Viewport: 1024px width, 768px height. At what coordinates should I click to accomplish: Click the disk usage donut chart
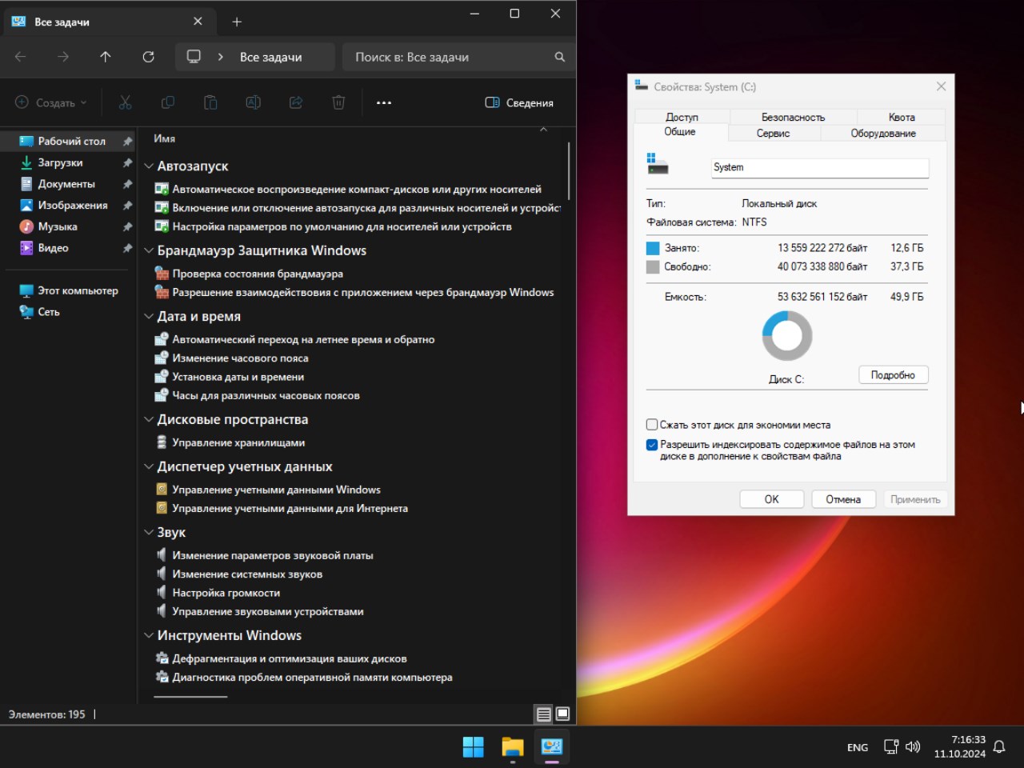pos(786,336)
